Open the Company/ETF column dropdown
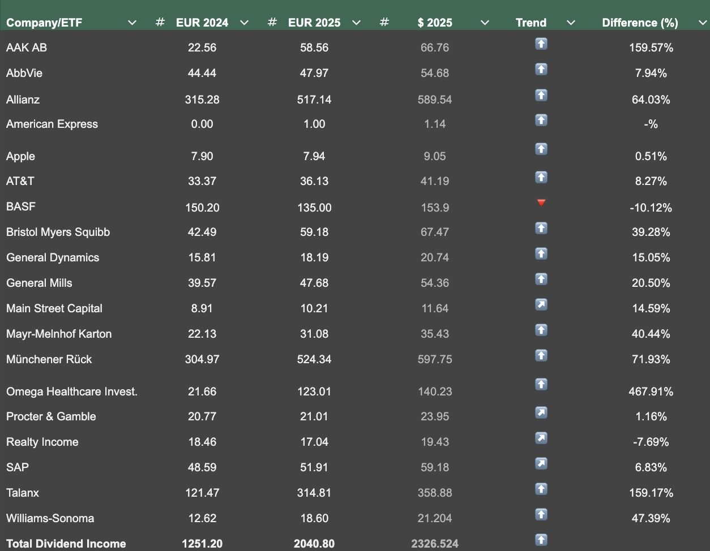The height and width of the screenshot is (551, 710). (132, 23)
